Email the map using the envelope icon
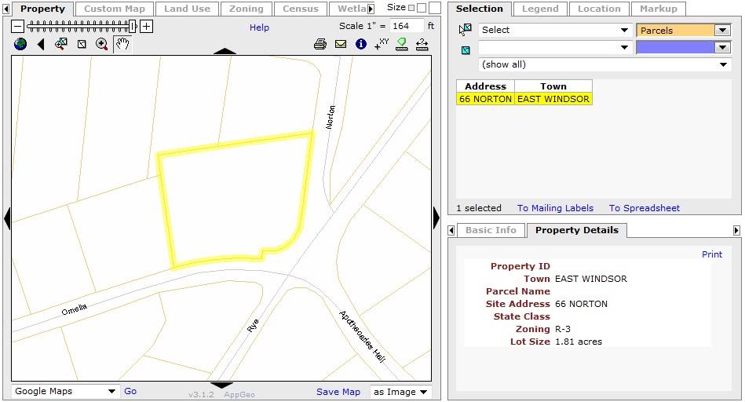The image size is (745, 402). coord(341,44)
